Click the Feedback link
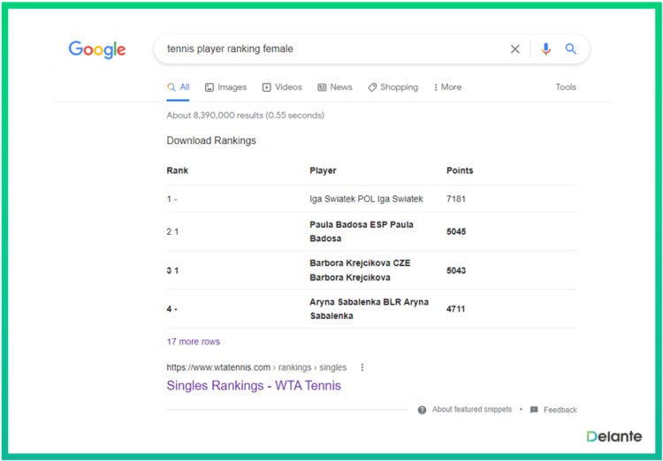This screenshot has height=461, width=663. tap(560, 410)
